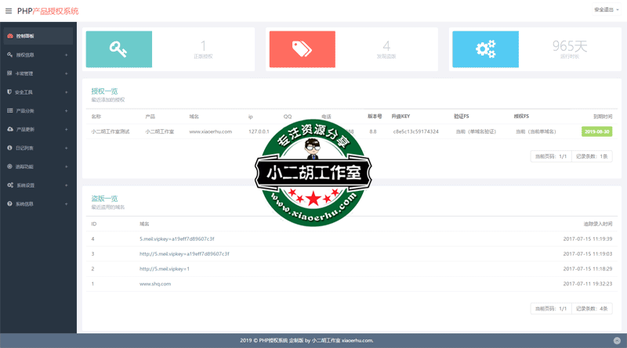The height and width of the screenshot is (348, 627).
Task: Click the cloud icon beside 产品更新
Action: [x=9, y=129]
